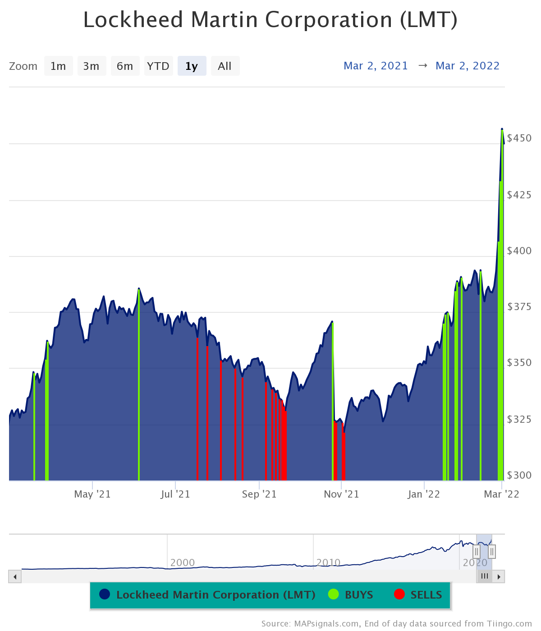Click the scrollbar left arrow
Image resolution: width=541 pixels, height=631 pixels.
pos(15,576)
